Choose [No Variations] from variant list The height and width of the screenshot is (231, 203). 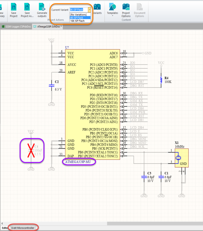(79, 15)
